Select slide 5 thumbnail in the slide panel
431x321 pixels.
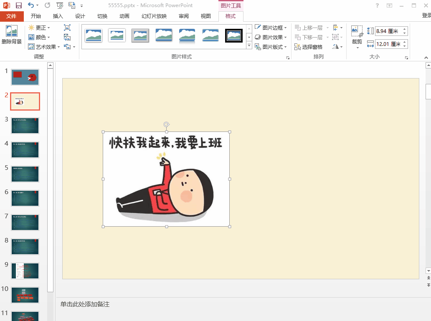pos(25,174)
